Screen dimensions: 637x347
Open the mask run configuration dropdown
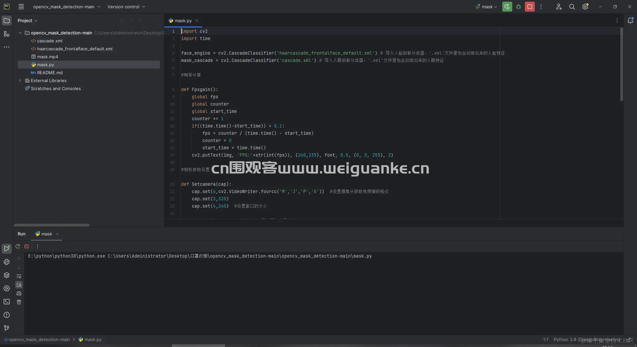pyautogui.click(x=486, y=7)
